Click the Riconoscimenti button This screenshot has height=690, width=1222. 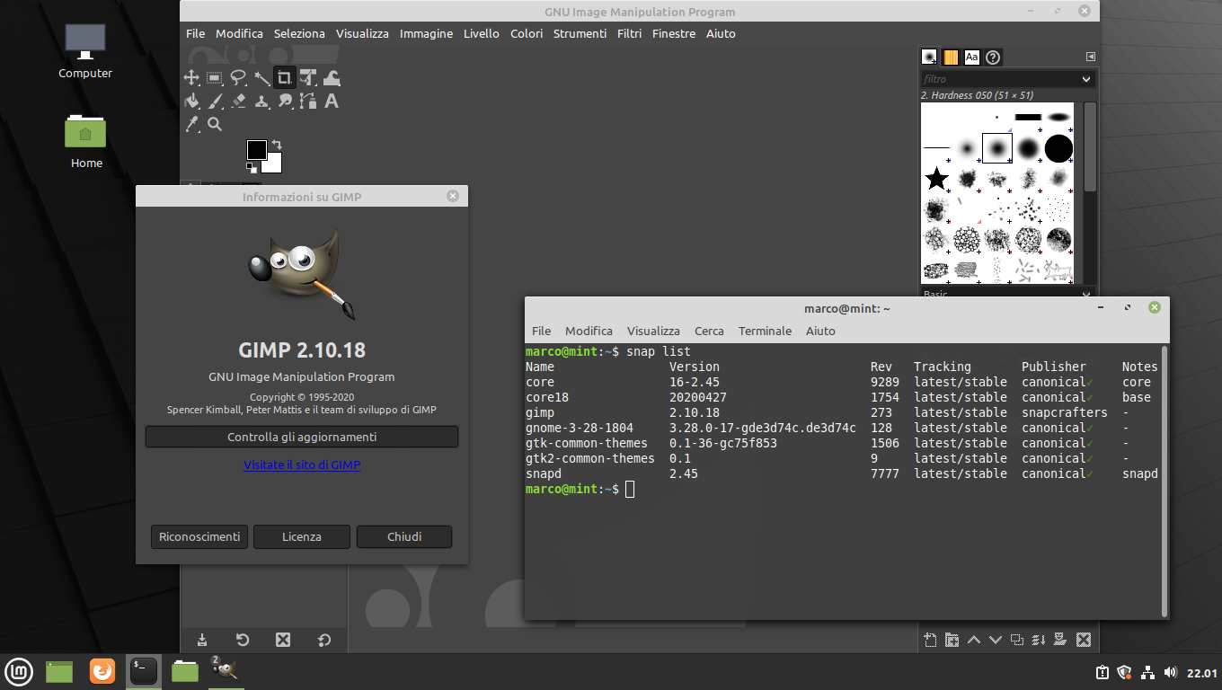point(199,536)
